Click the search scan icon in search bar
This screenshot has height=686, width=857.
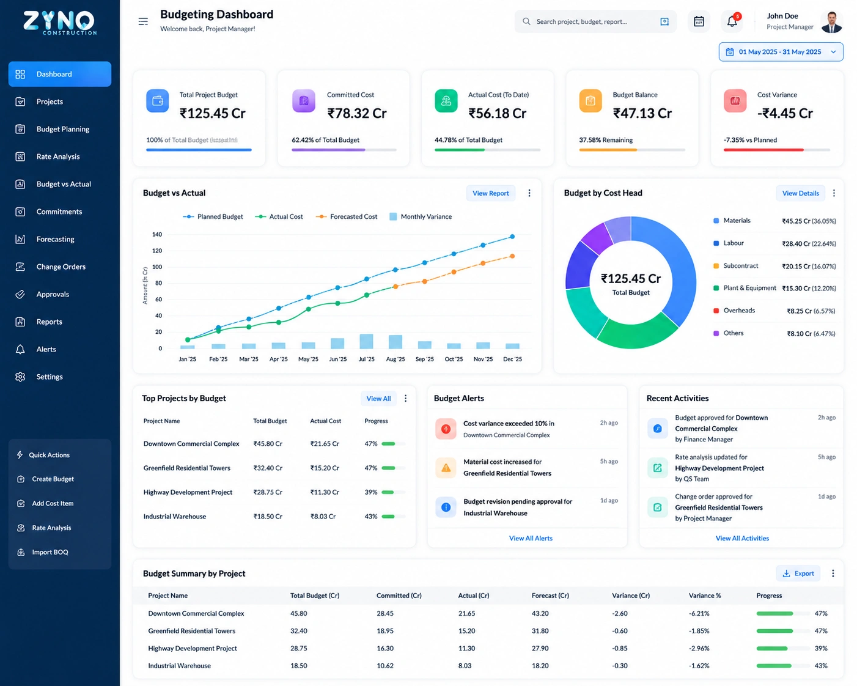click(664, 21)
